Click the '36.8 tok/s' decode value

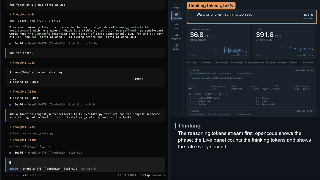(200, 35)
